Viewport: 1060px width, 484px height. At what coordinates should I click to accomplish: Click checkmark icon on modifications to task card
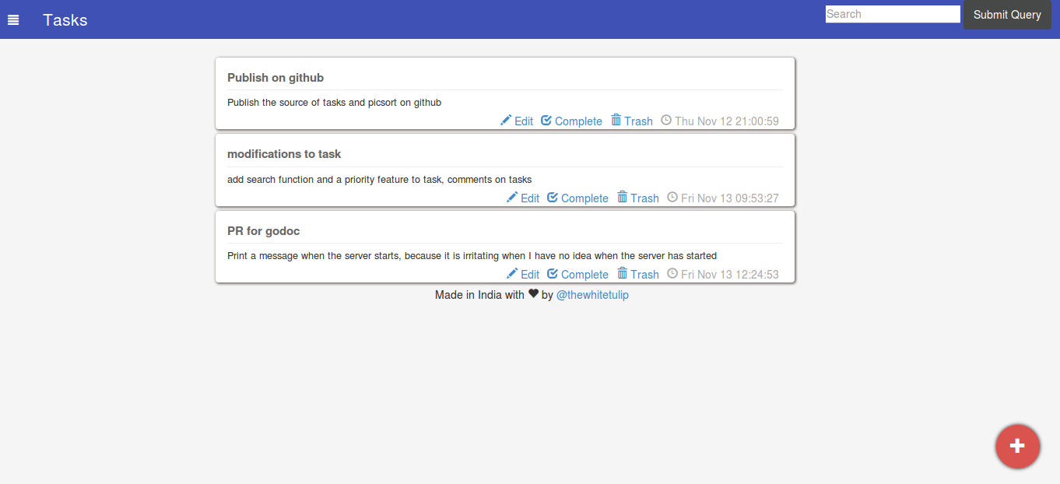pos(553,197)
